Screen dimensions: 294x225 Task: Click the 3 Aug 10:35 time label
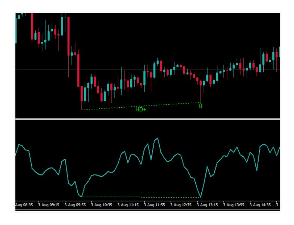[x=101, y=205]
